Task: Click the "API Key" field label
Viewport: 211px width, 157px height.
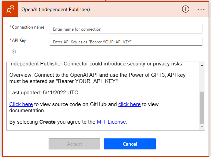Action: [x=19, y=40]
